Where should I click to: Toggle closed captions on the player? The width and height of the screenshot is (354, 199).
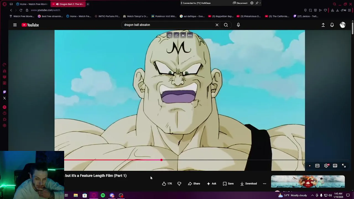tap(317, 166)
